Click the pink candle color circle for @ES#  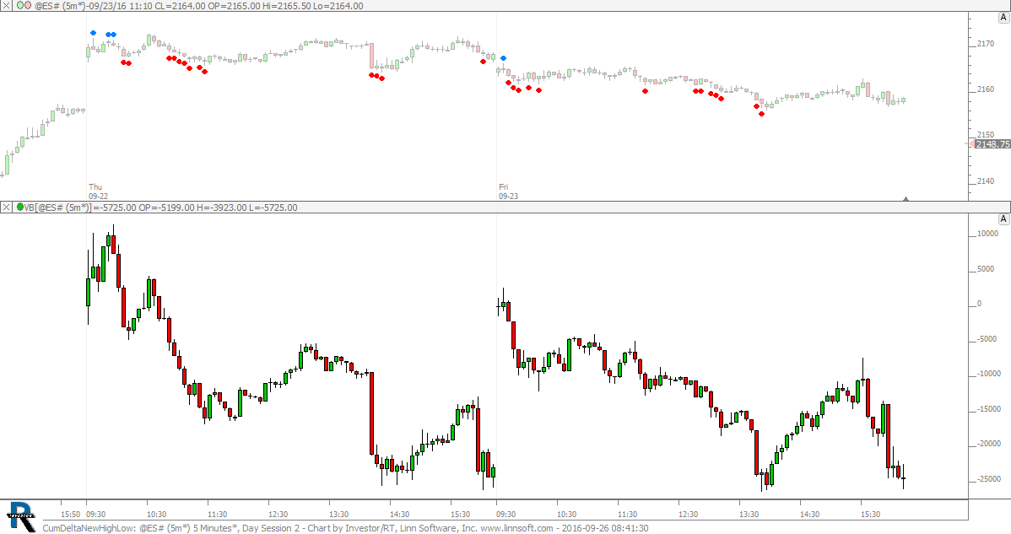[x=28, y=6]
